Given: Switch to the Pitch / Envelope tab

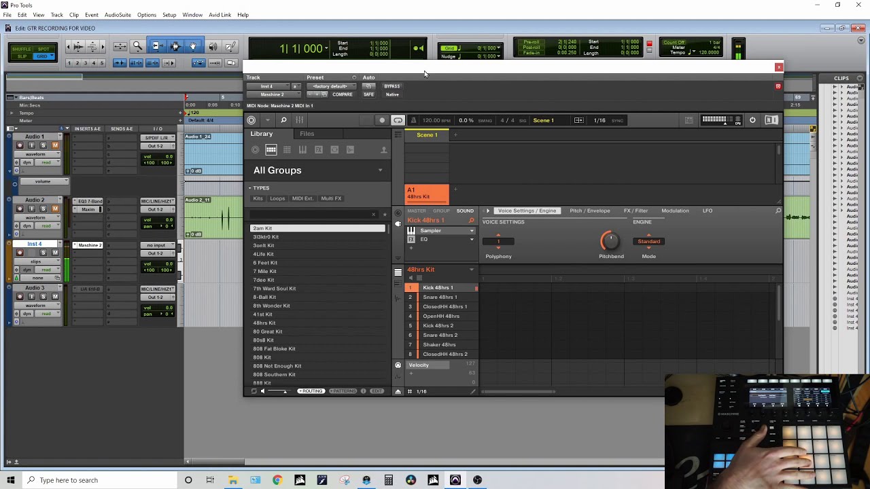Looking at the screenshot, I should [x=590, y=211].
